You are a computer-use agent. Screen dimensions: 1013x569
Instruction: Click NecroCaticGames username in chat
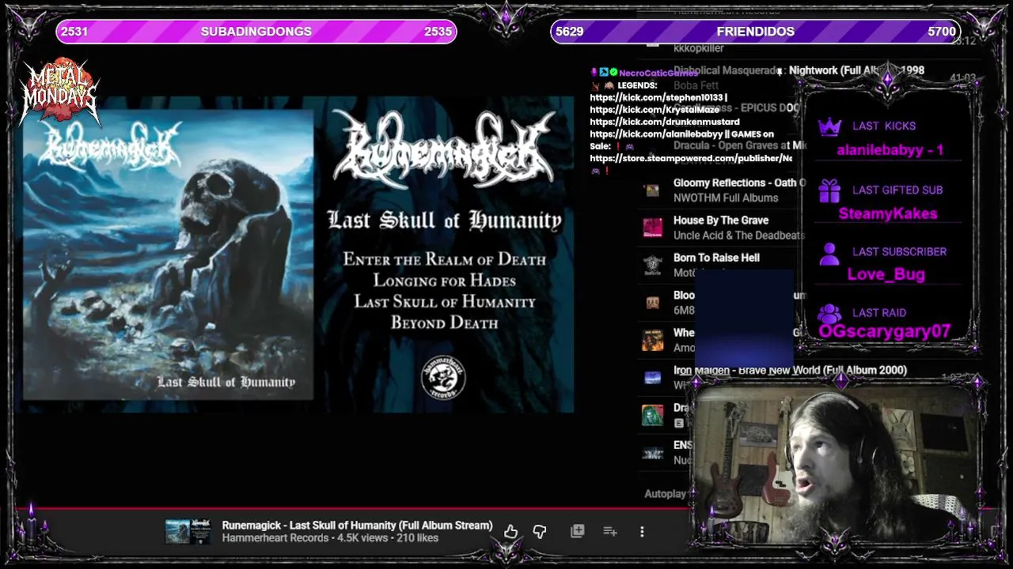(658, 73)
